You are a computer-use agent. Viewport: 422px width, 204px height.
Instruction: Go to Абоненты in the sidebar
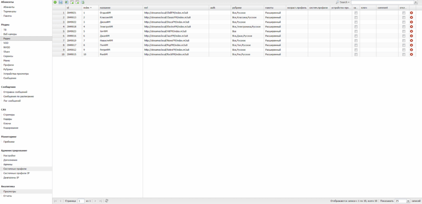pos(9,7)
